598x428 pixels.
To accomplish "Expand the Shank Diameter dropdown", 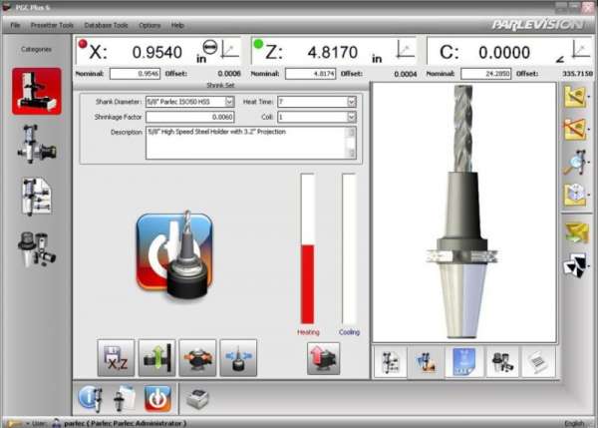I will click(x=229, y=102).
